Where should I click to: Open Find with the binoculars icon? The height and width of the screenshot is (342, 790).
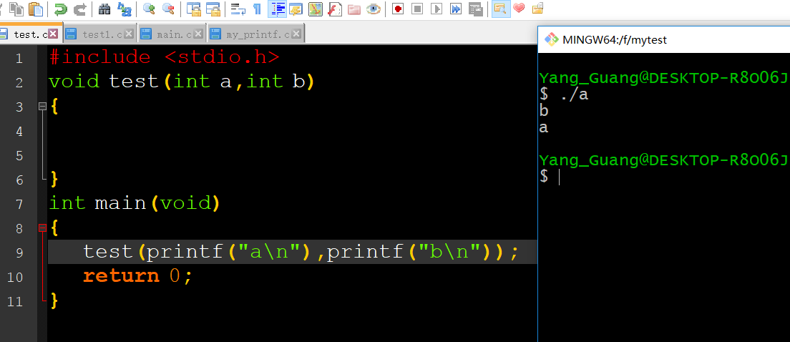point(104,9)
